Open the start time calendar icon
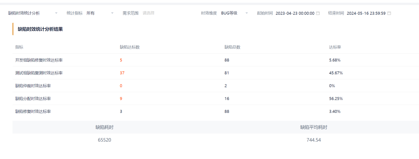 (318, 13)
